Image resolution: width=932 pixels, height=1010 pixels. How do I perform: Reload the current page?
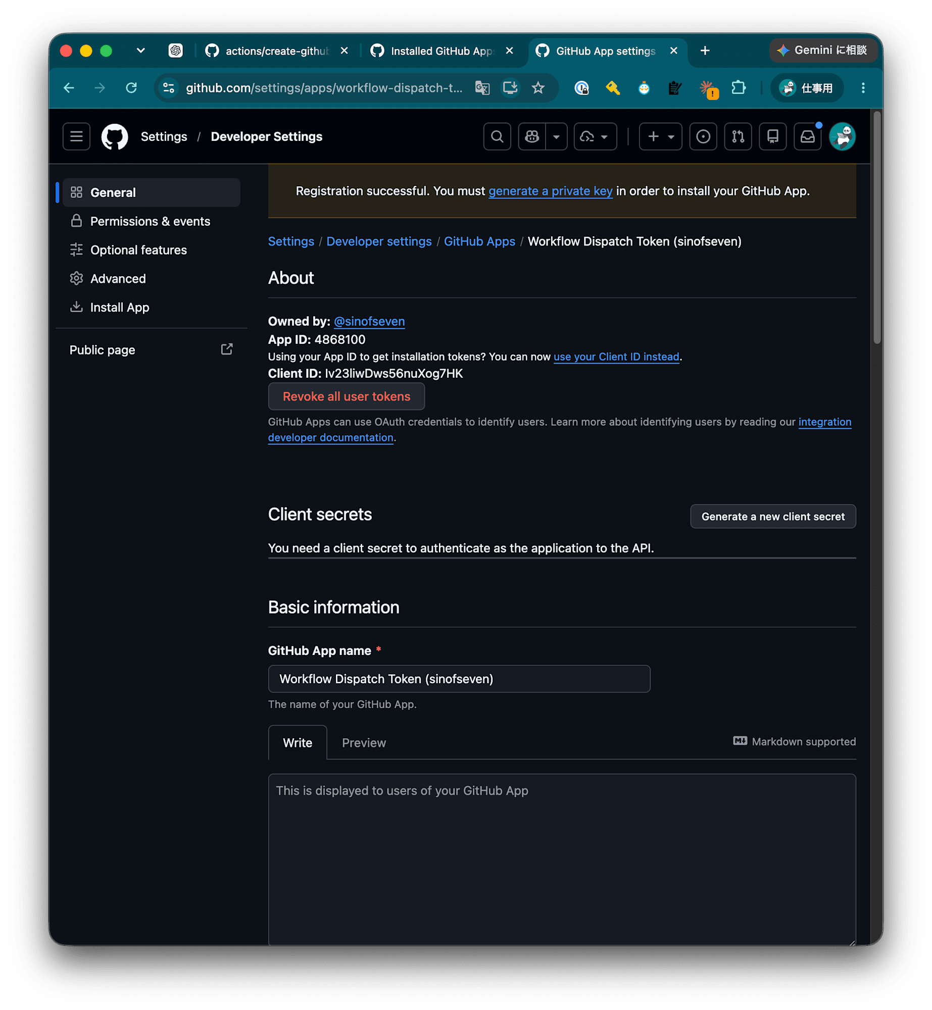coord(131,88)
